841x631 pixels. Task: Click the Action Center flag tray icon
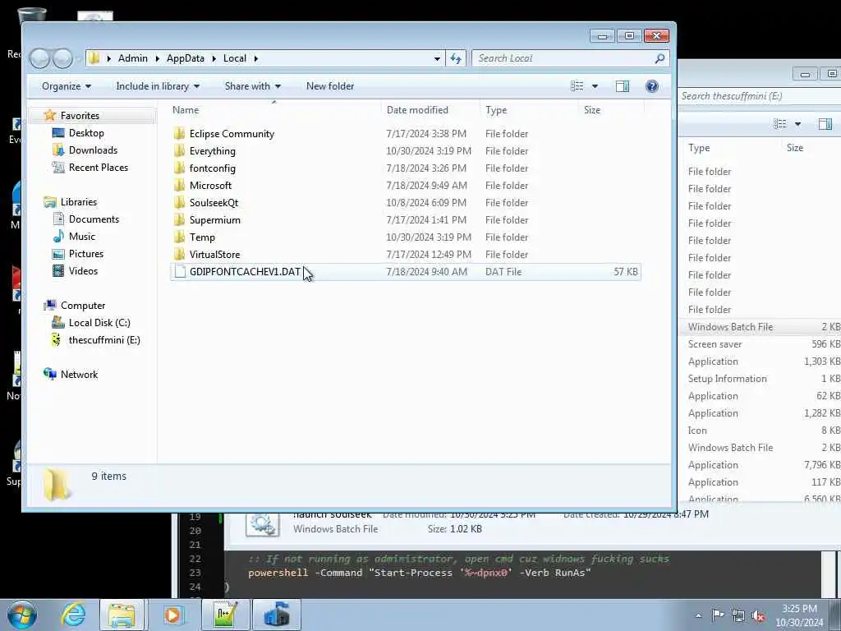coord(717,615)
